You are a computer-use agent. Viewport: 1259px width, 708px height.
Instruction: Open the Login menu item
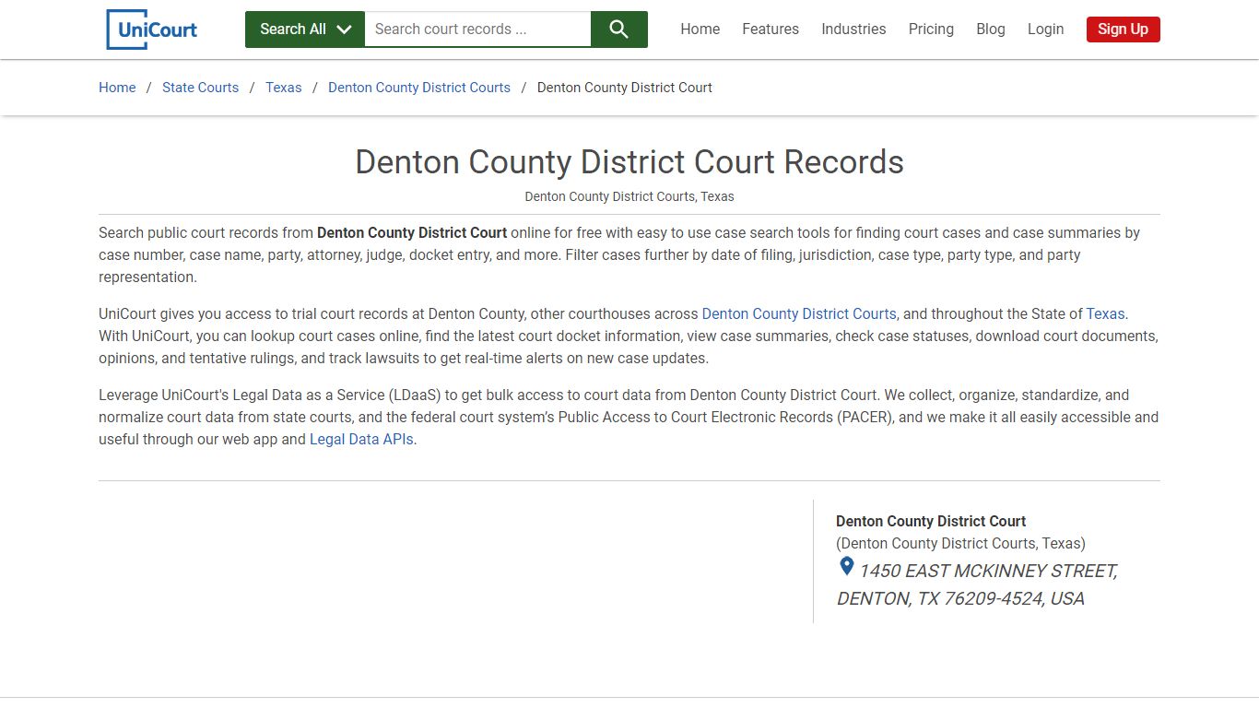(1045, 29)
